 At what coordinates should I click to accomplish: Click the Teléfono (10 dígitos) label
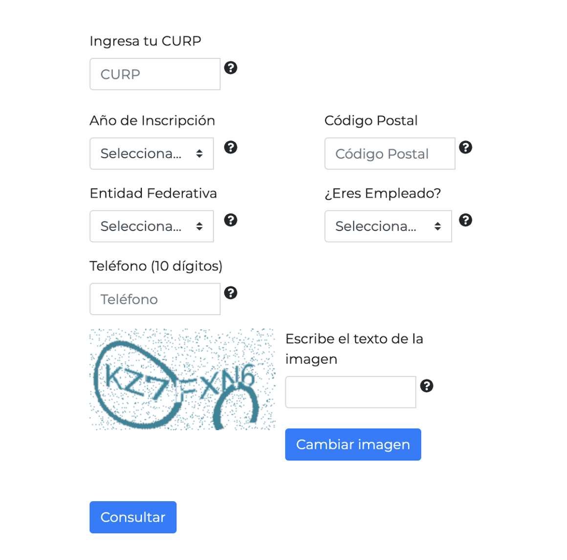pos(156,266)
